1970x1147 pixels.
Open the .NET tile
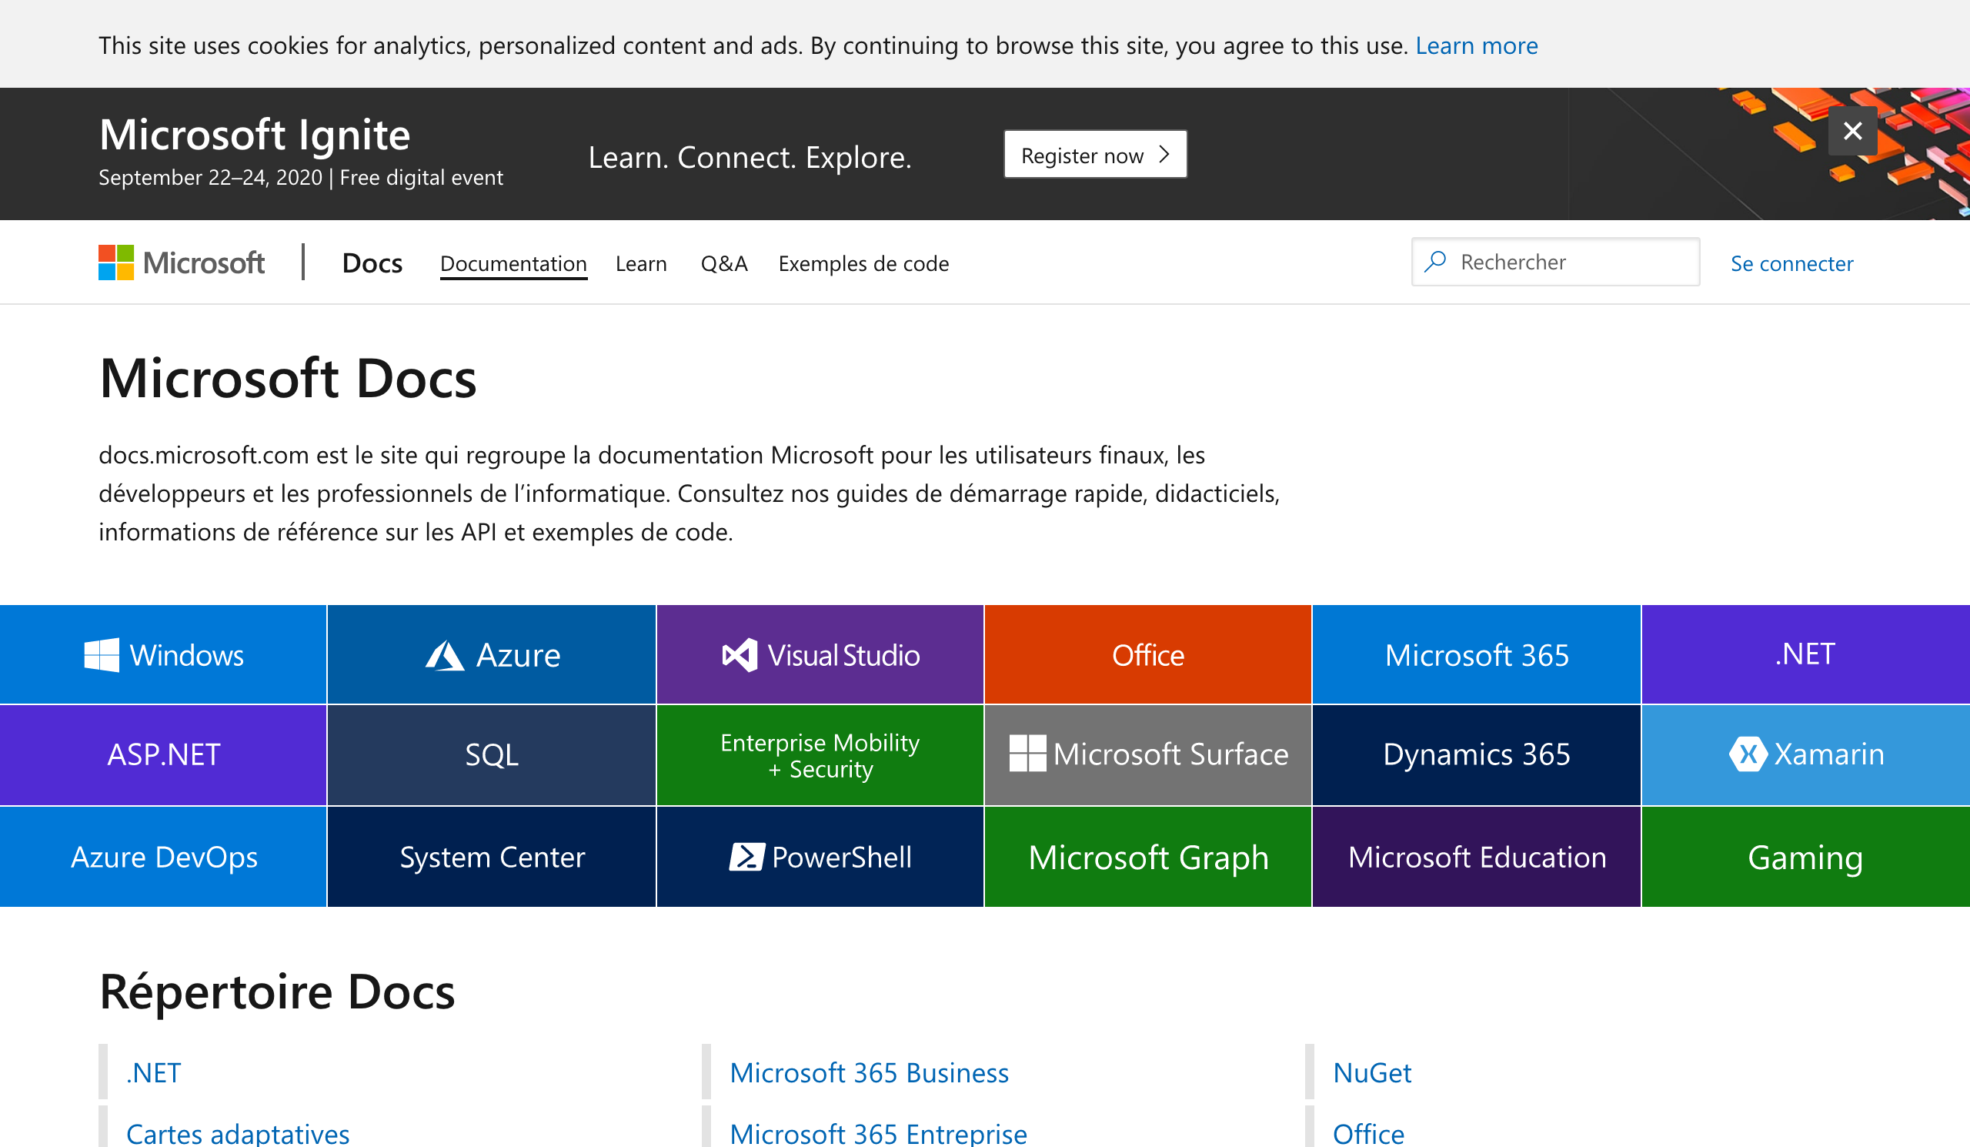pyautogui.click(x=1805, y=655)
